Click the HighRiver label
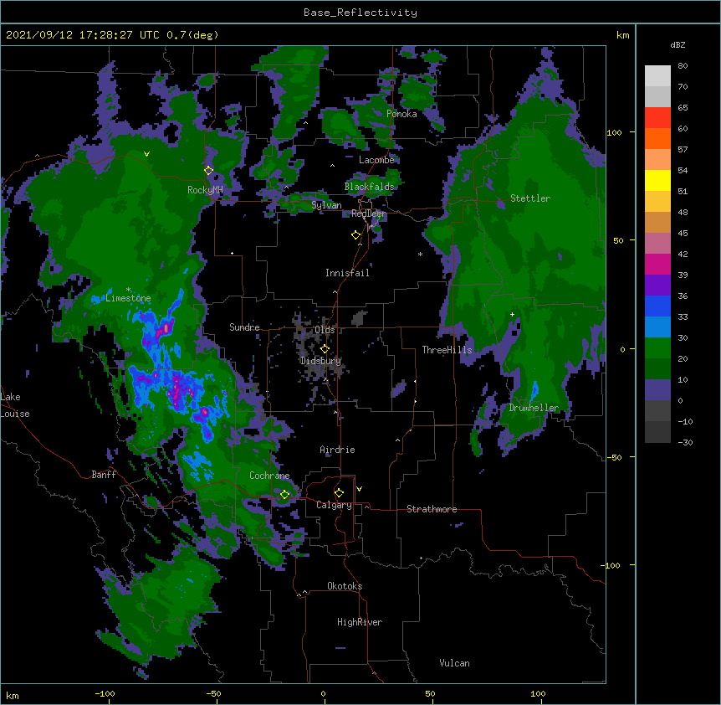Viewport: 721px width, 705px height. (x=360, y=622)
